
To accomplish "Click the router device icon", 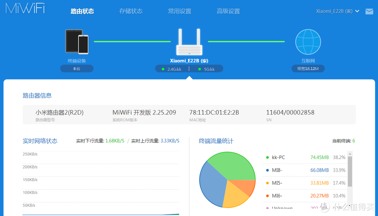I will [x=189, y=42].
